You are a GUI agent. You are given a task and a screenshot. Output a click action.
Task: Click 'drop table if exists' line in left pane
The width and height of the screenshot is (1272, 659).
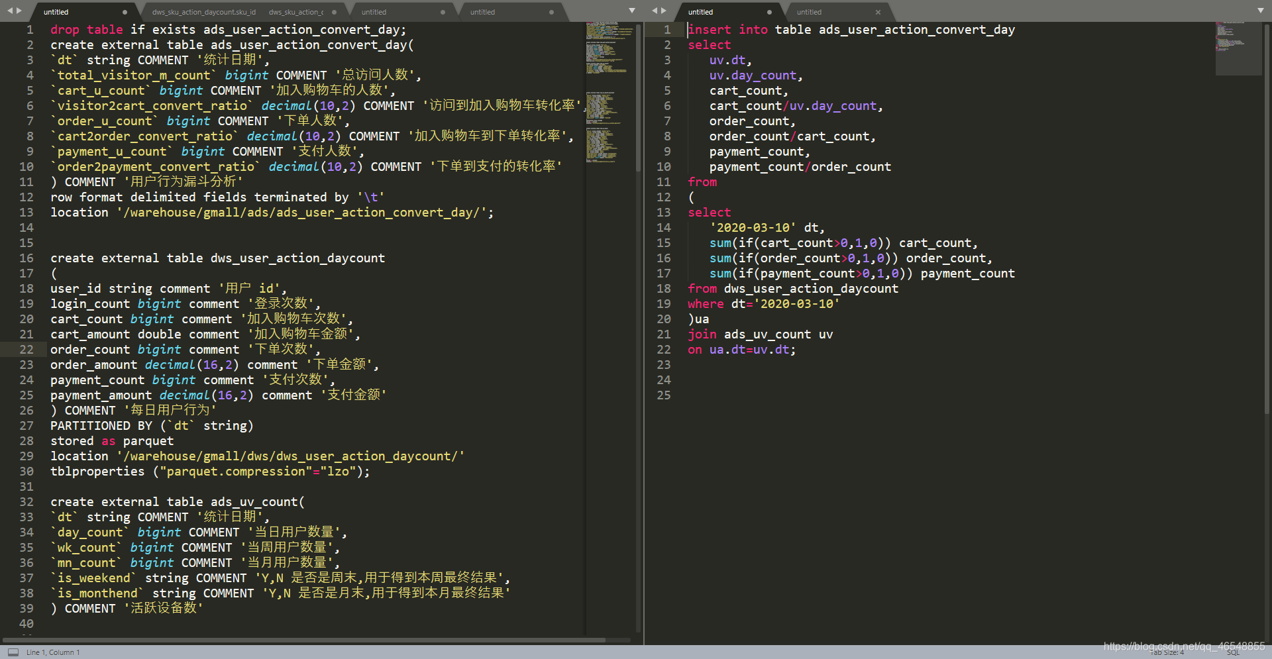(x=228, y=29)
